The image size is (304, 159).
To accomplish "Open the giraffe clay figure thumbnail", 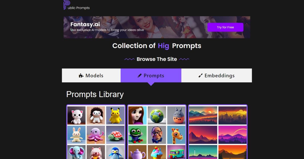I will (176, 135).
